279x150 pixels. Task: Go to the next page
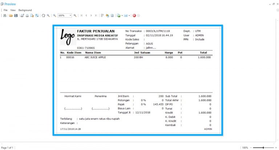coord(91,16)
